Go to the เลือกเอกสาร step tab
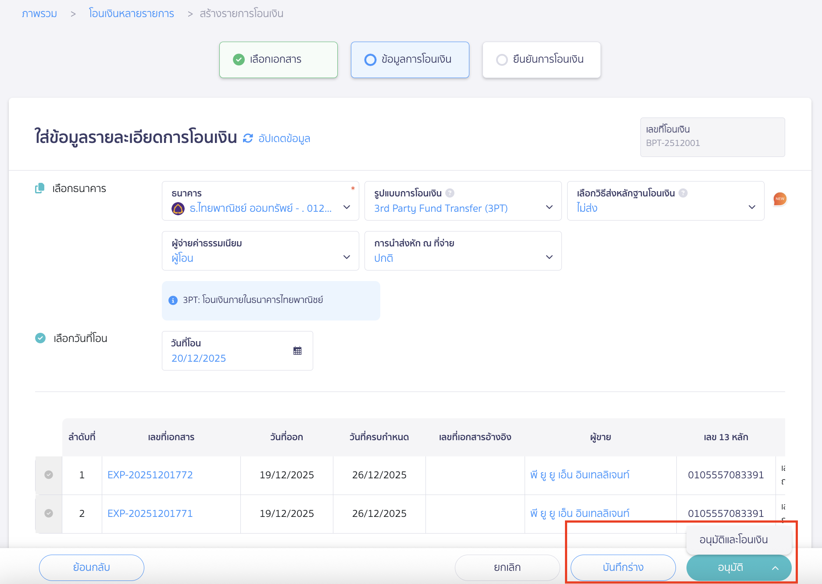 coord(278,60)
